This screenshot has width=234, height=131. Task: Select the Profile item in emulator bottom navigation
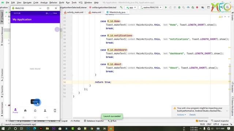[x=15, y=111]
